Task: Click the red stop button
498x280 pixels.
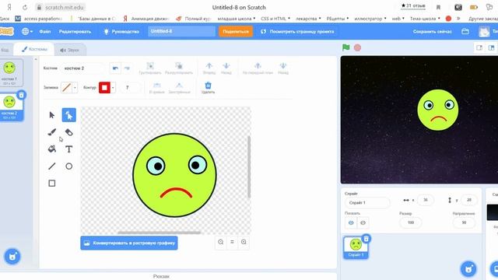Action: (357, 47)
